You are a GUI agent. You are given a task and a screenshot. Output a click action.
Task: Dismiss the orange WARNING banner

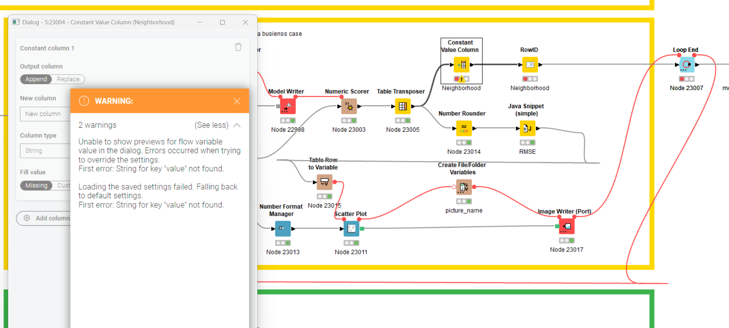(x=237, y=101)
